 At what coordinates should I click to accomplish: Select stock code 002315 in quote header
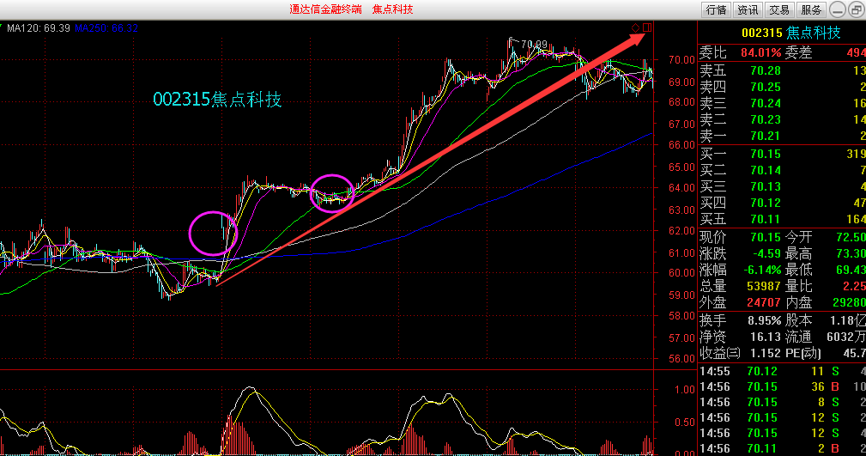[762, 33]
